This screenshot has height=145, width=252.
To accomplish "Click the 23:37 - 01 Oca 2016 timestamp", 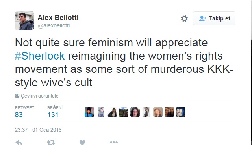I will tap(38, 130).
